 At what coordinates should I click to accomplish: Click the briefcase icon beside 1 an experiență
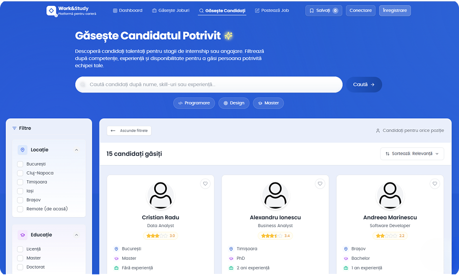click(346, 268)
